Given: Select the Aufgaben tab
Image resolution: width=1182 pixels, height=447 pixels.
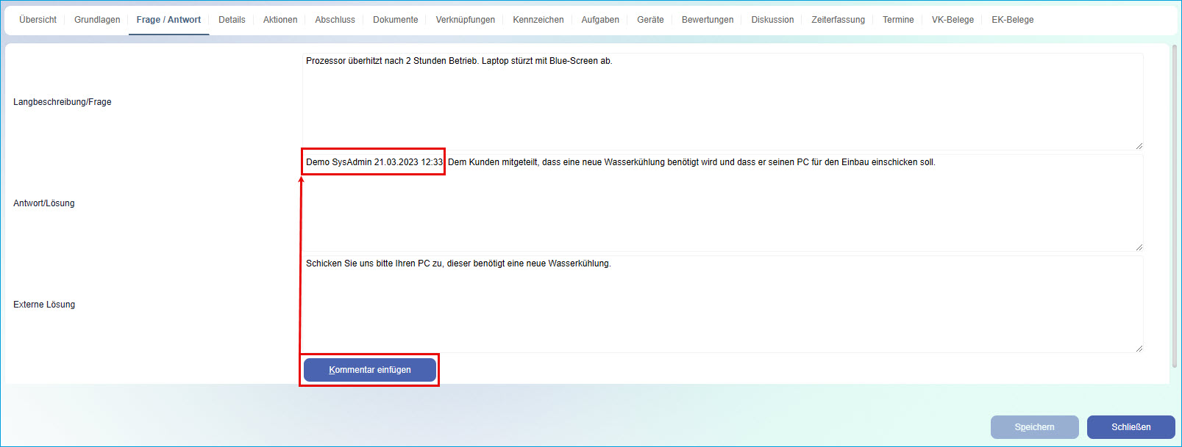Looking at the screenshot, I should tap(600, 20).
